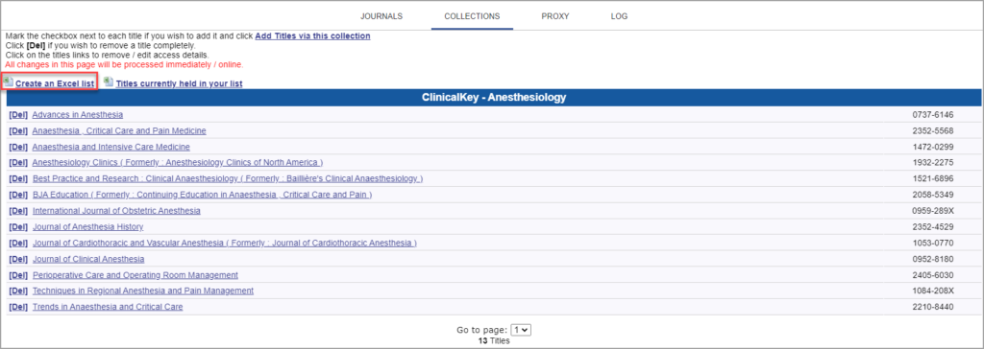The width and height of the screenshot is (984, 349).
Task: Click [Del] for International Journal of Obstetric Anesthesia
Action: point(19,211)
